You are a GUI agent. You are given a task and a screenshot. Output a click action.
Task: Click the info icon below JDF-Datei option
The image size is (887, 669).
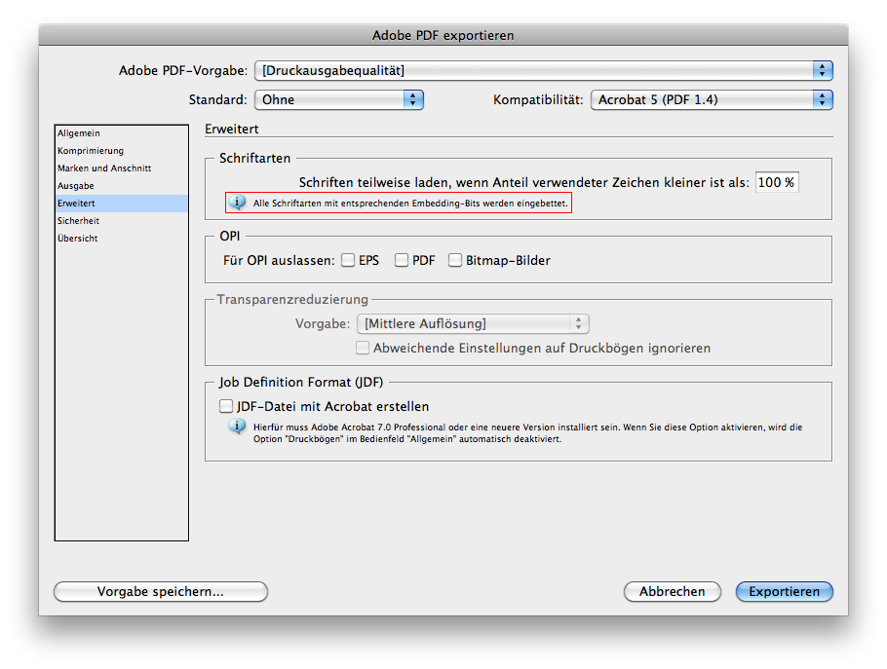click(236, 427)
